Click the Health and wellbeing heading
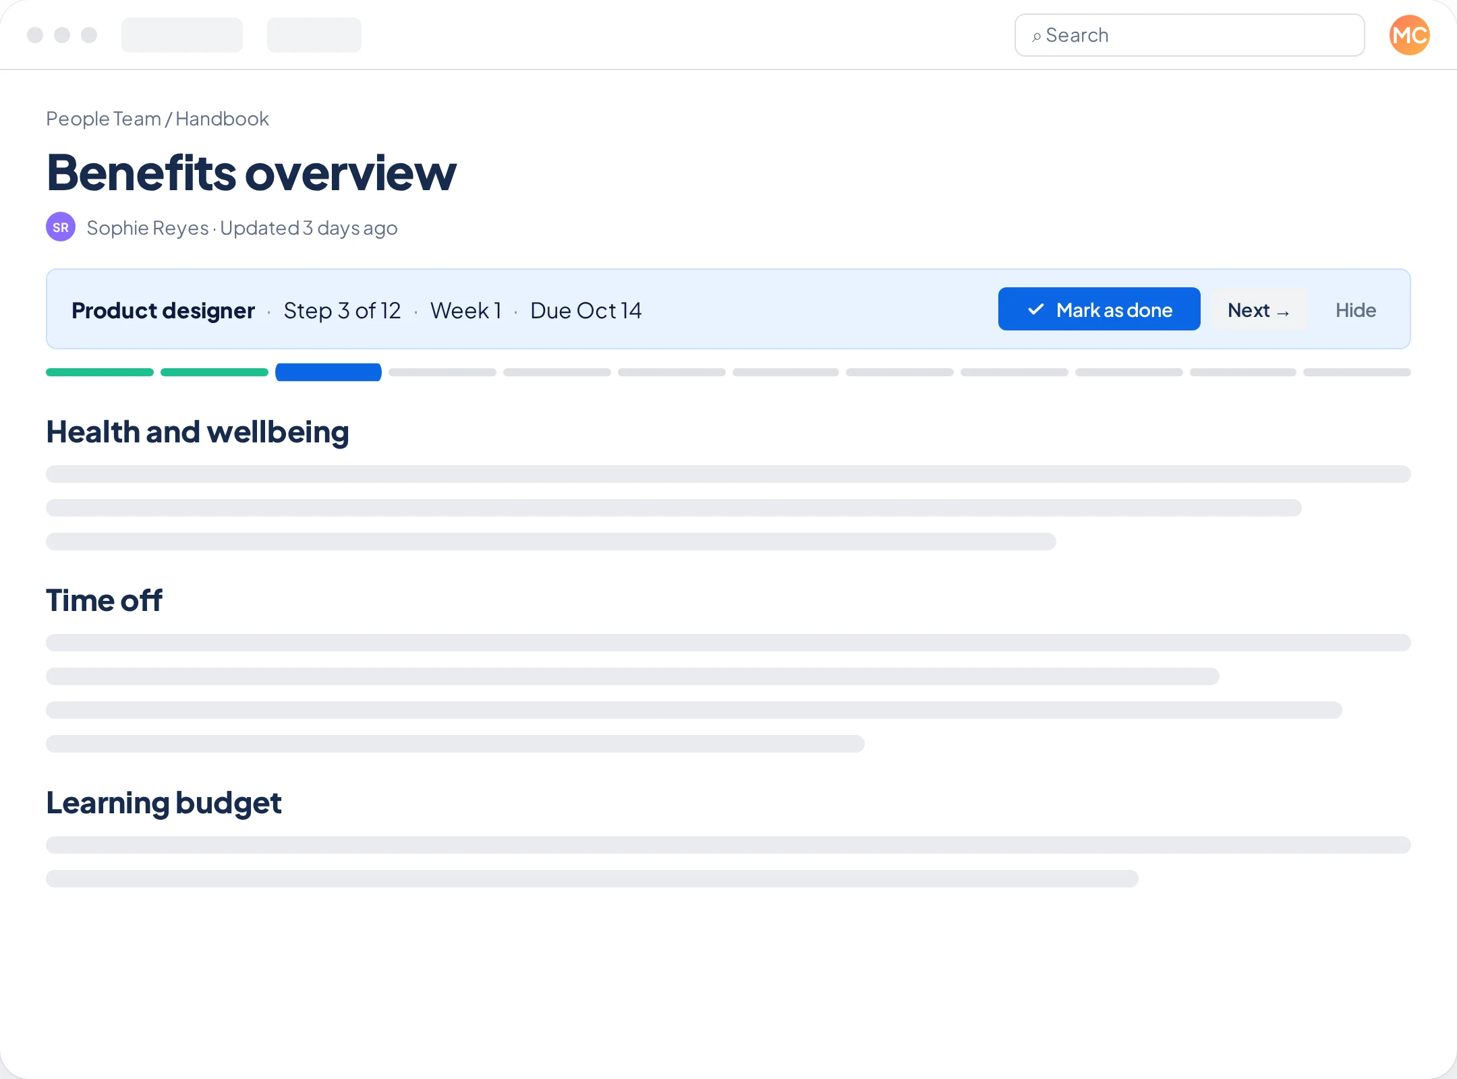The height and width of the screenshot is (1079, 1457). pyautogui.click(x=198, y=432)
